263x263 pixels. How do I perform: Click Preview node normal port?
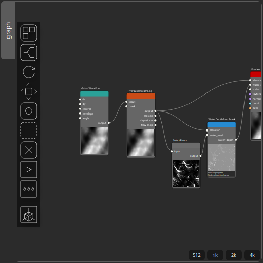coord(250,99)
